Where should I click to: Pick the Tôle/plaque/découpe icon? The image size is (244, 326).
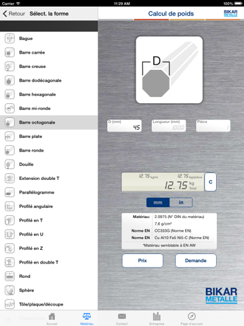(9, 304)
